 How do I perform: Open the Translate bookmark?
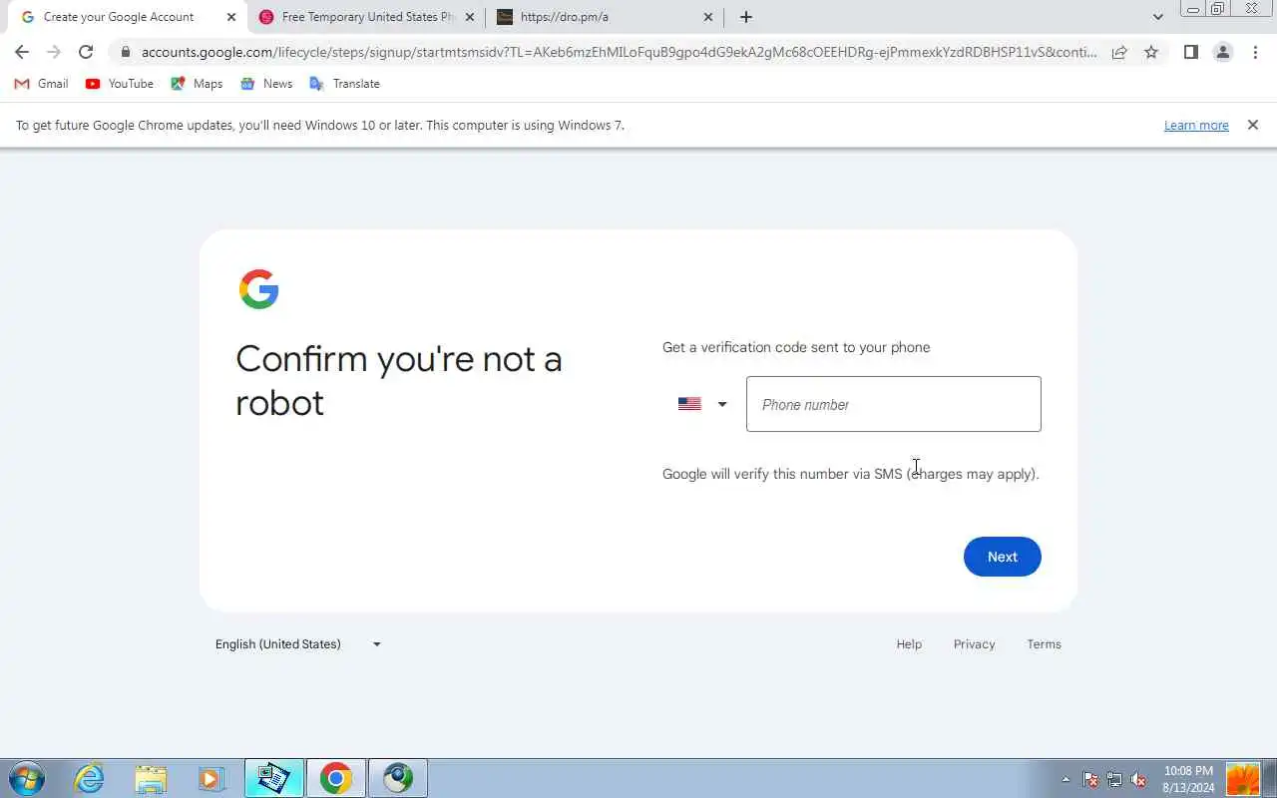pyautogui.click(x=344, y=84)
